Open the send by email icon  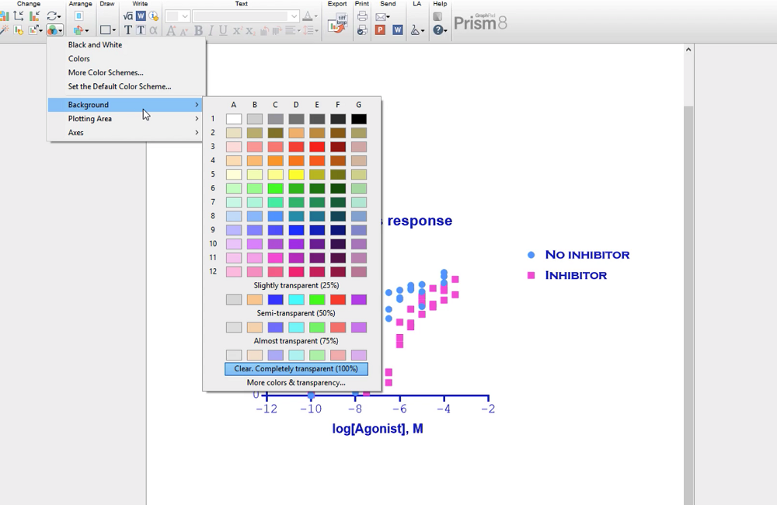click(382, 16)
